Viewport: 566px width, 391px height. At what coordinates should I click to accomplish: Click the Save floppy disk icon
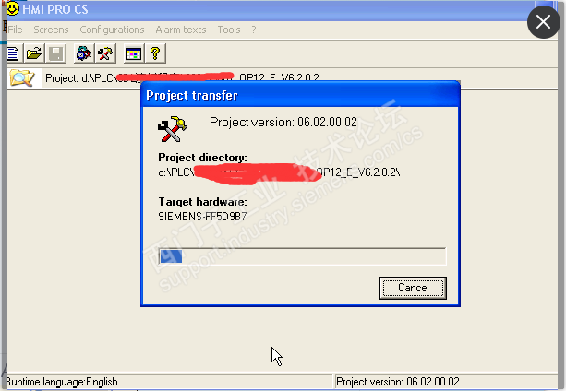[56, 53]
